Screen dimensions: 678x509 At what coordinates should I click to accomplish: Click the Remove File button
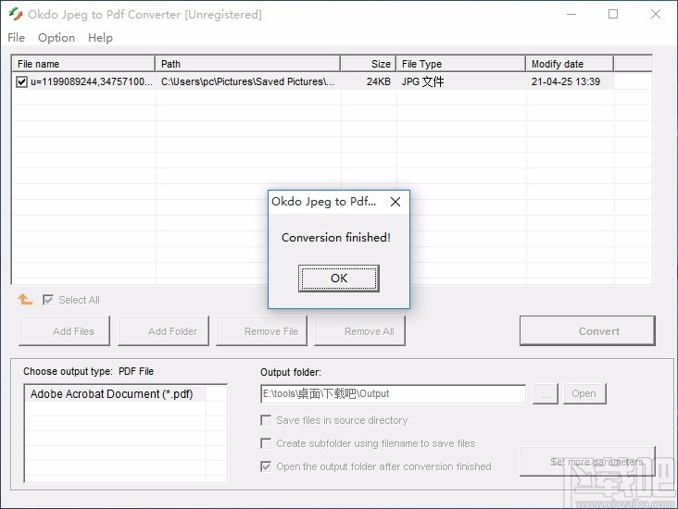pyautogui.click(x=261, y=331)
